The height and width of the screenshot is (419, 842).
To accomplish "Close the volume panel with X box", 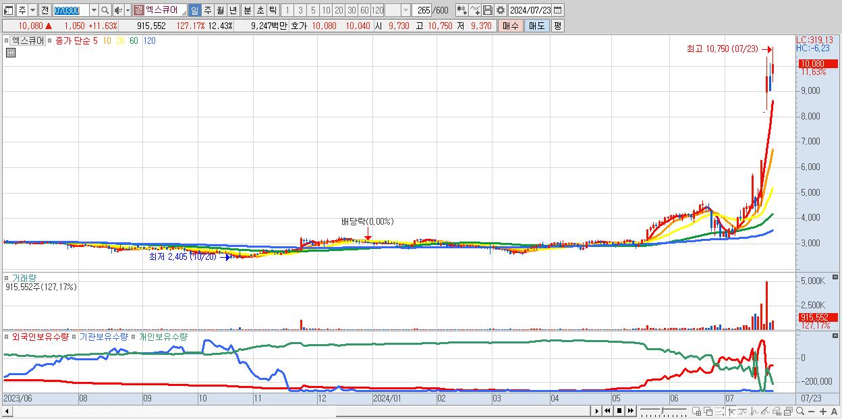I will coord(836,277).
